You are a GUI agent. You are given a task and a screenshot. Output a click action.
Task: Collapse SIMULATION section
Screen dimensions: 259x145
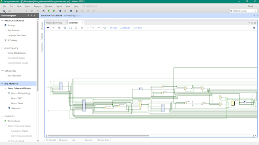(2, 71)
